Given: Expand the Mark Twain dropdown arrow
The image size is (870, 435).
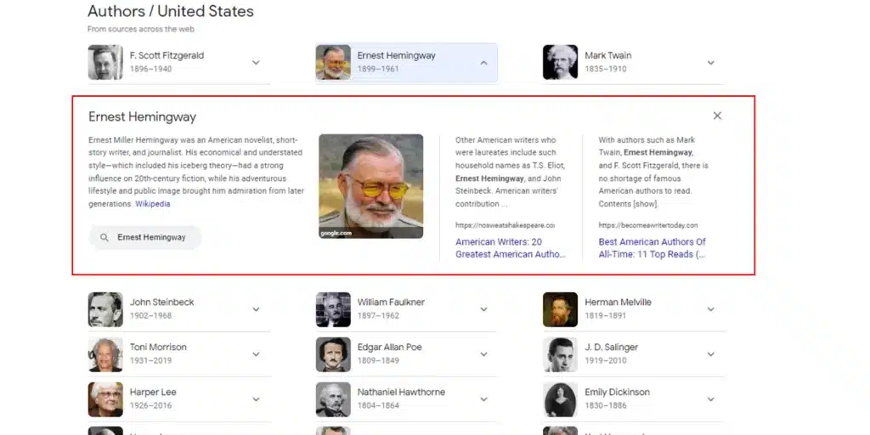Looking at the screenshot, I should (711, 63).
